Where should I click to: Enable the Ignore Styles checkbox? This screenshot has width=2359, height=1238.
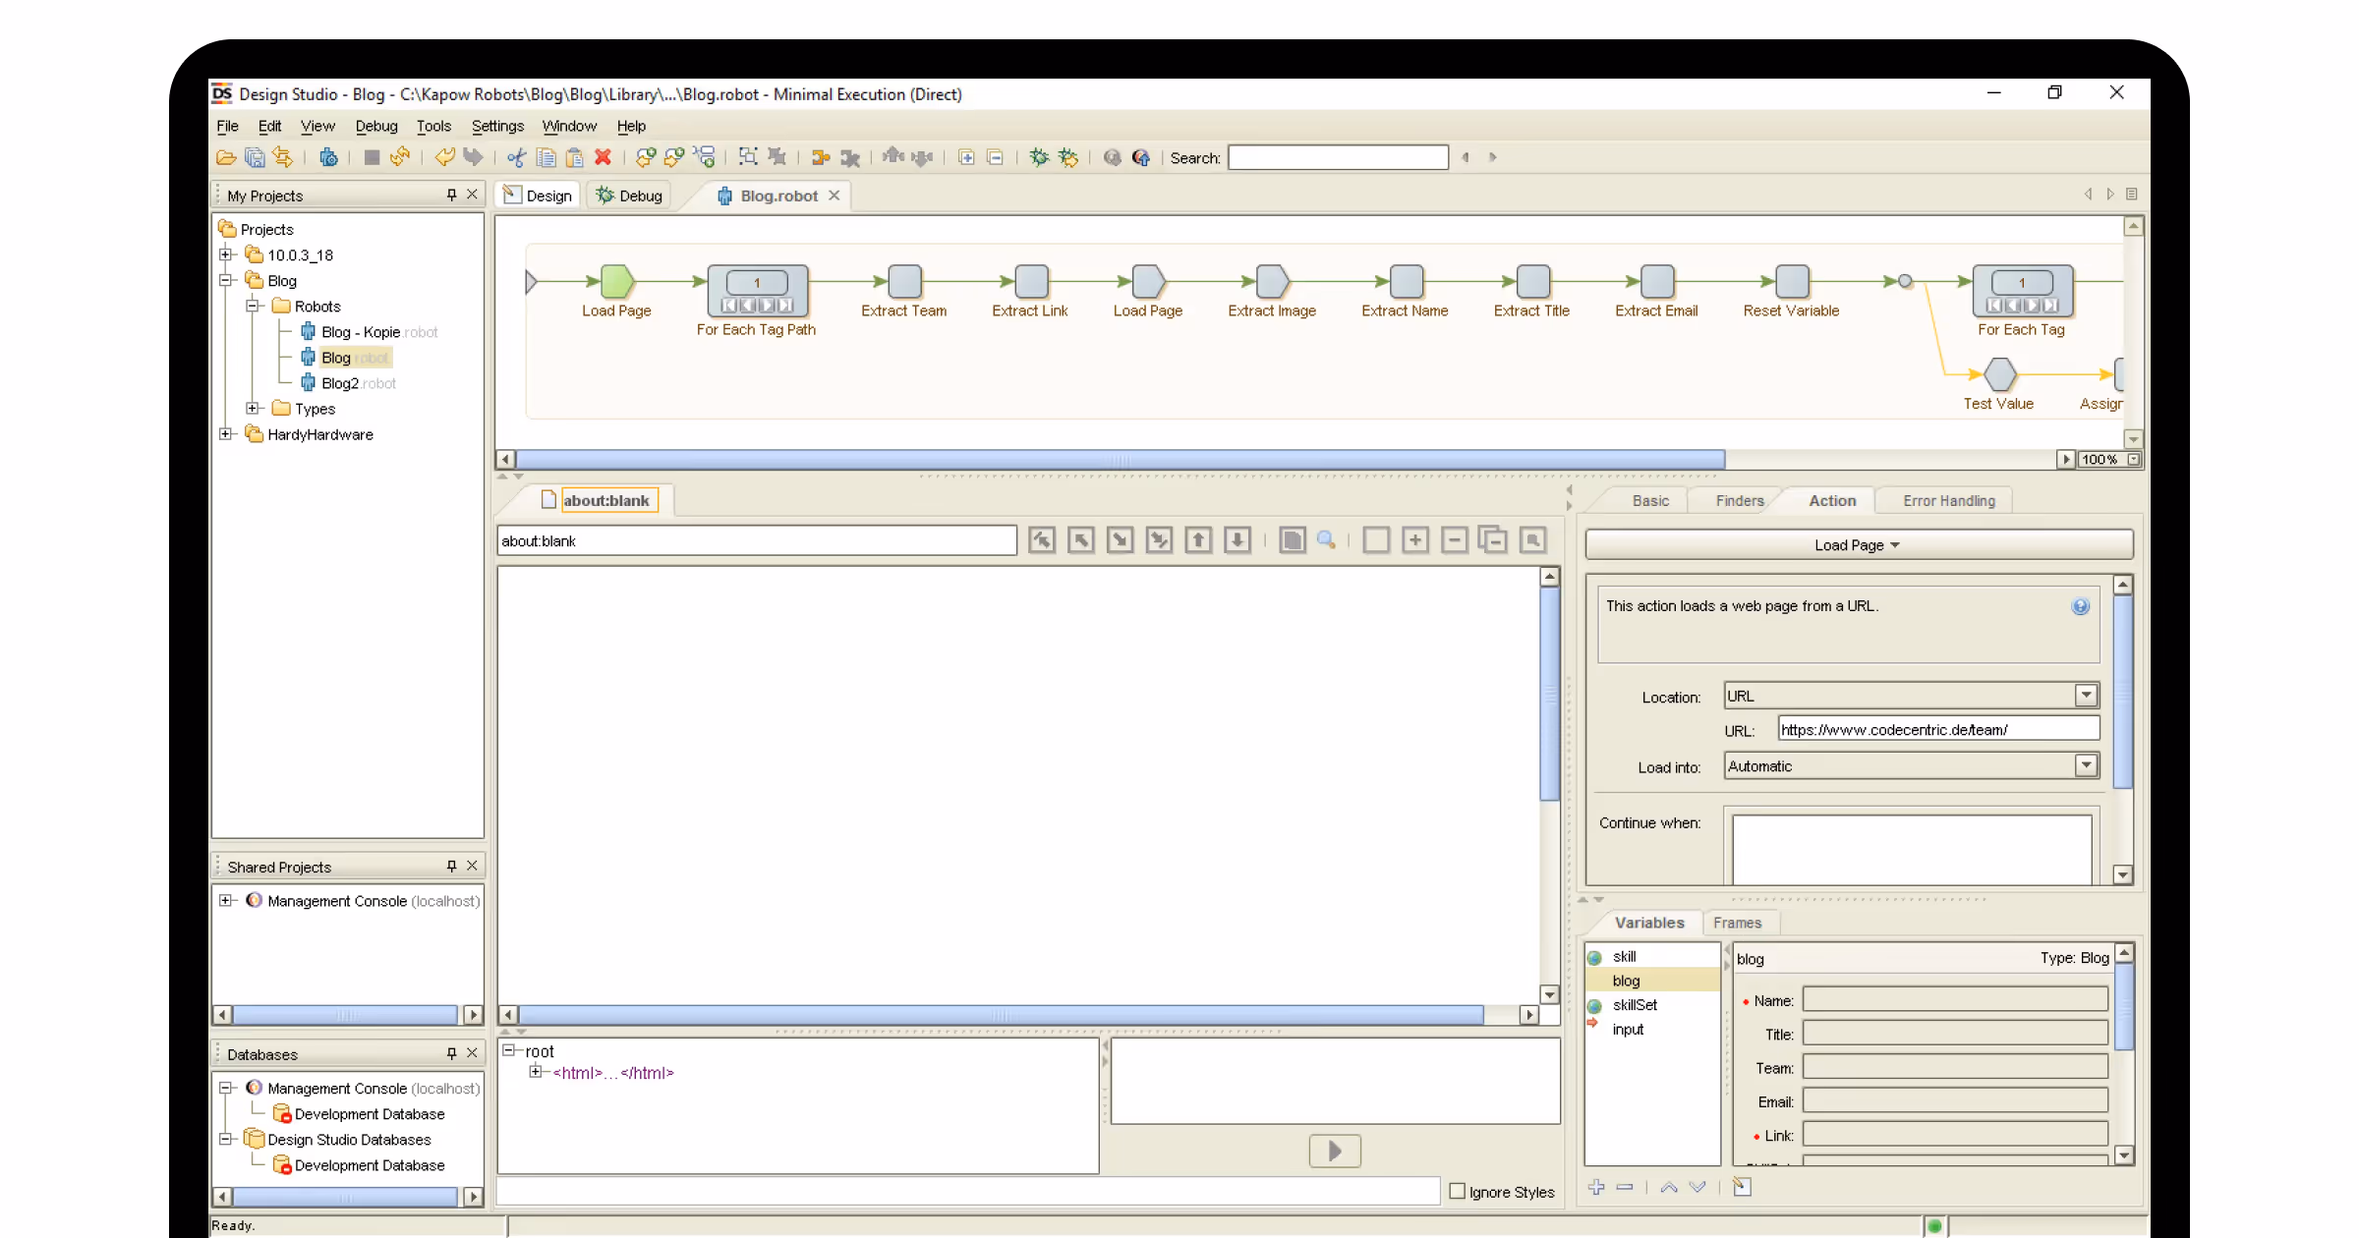[1458, 1191]
